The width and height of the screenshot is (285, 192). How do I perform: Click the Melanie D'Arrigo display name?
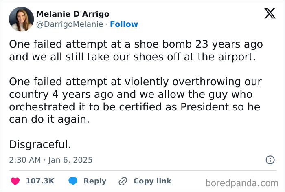click(72, 14)
